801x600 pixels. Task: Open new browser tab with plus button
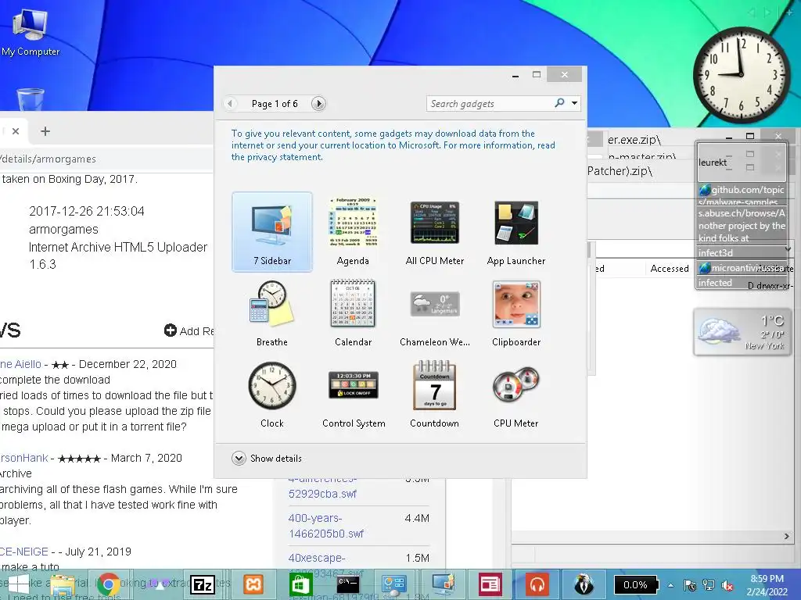coord(45,131)
